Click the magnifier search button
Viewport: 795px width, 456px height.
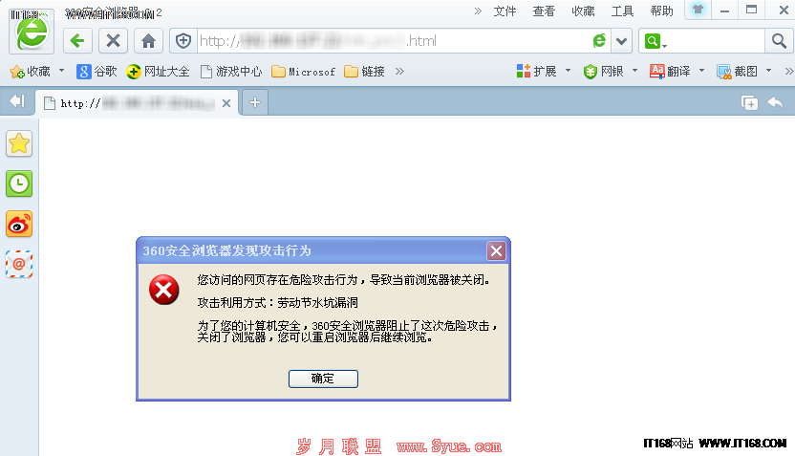(x=778, y=40)
